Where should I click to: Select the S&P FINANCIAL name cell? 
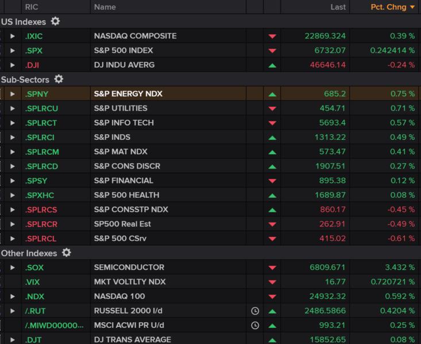click(x=123, y=181)
